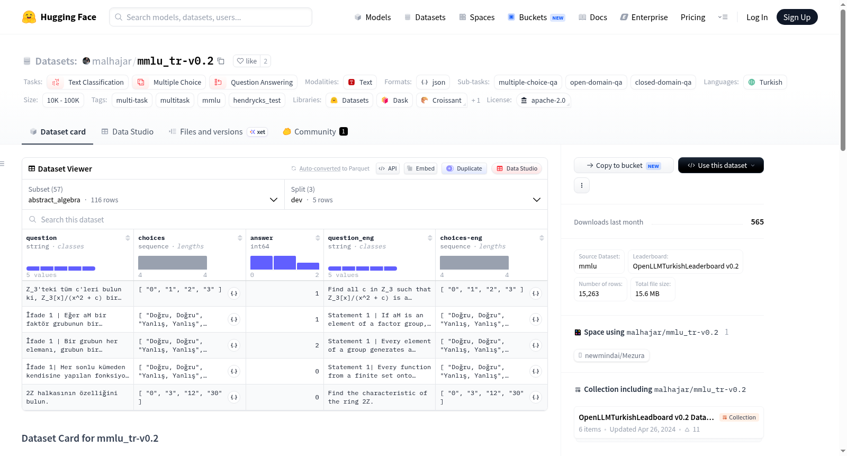Open the Split dev dropdown
The image size is (847, 456).
[x=416, y=194]
